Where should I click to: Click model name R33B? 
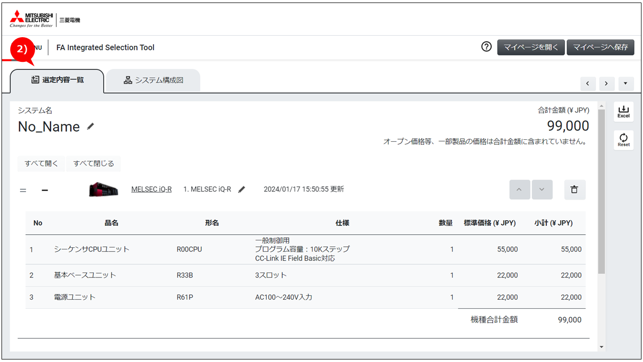185,276
